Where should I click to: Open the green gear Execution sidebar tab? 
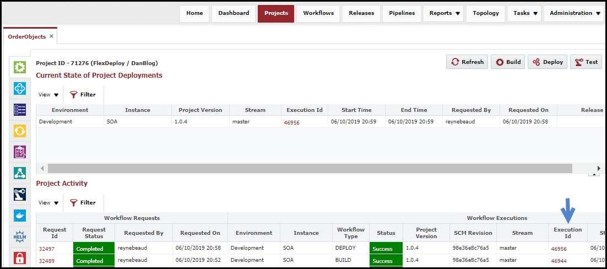click(x=19, y=67)
